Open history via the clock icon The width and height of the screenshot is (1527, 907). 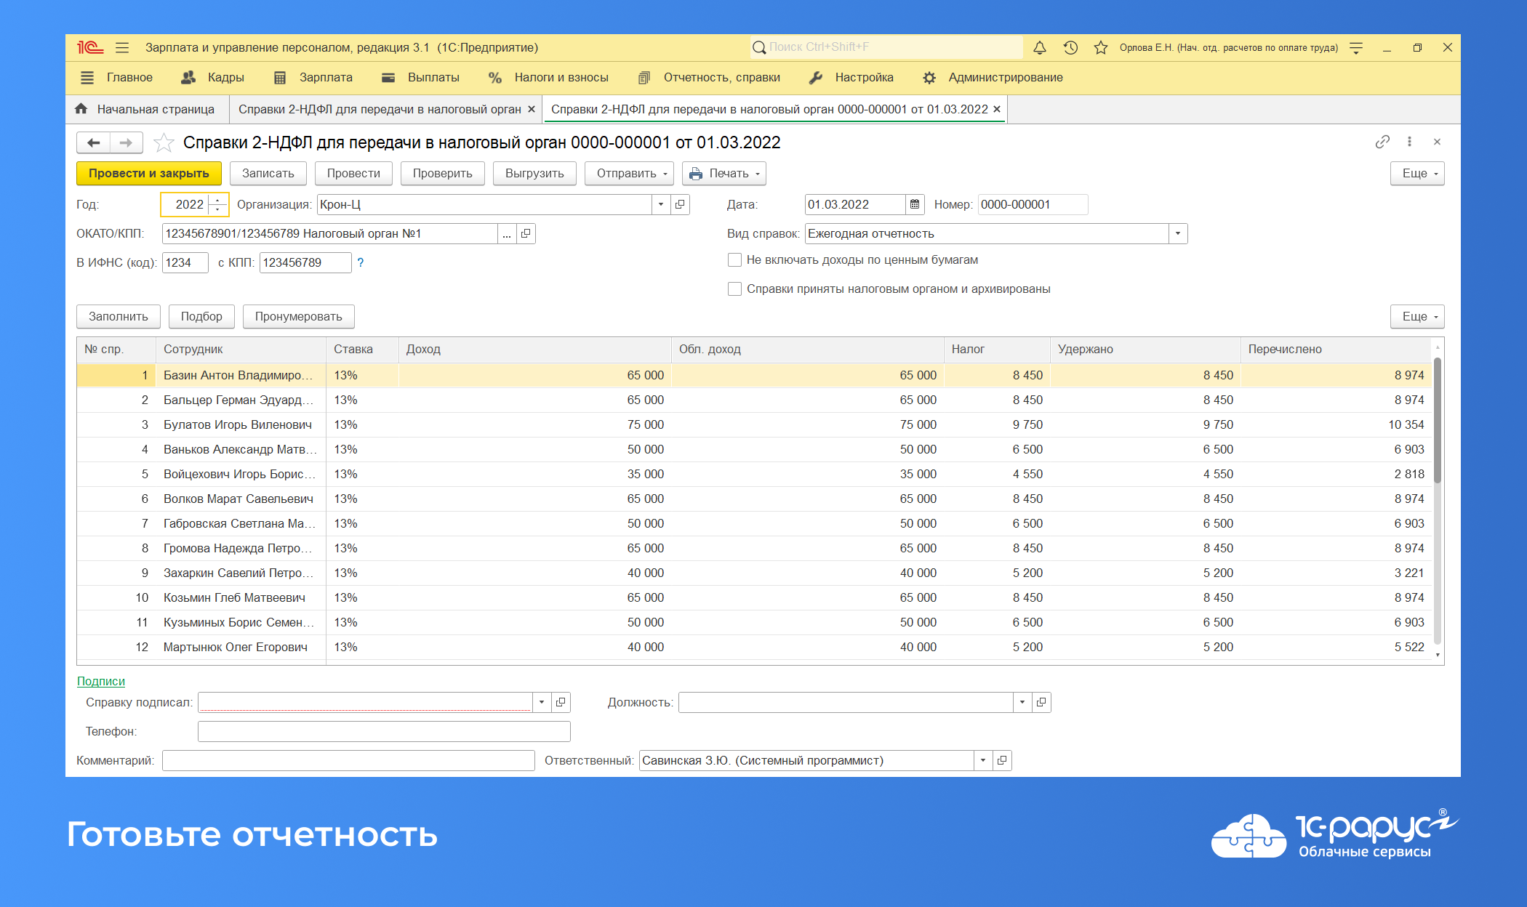click(x=1069, y=47)
